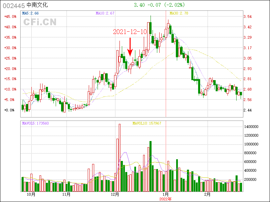The image size is (270, 202).
Task: Click stock code 002445
Action: pos(13,5)
